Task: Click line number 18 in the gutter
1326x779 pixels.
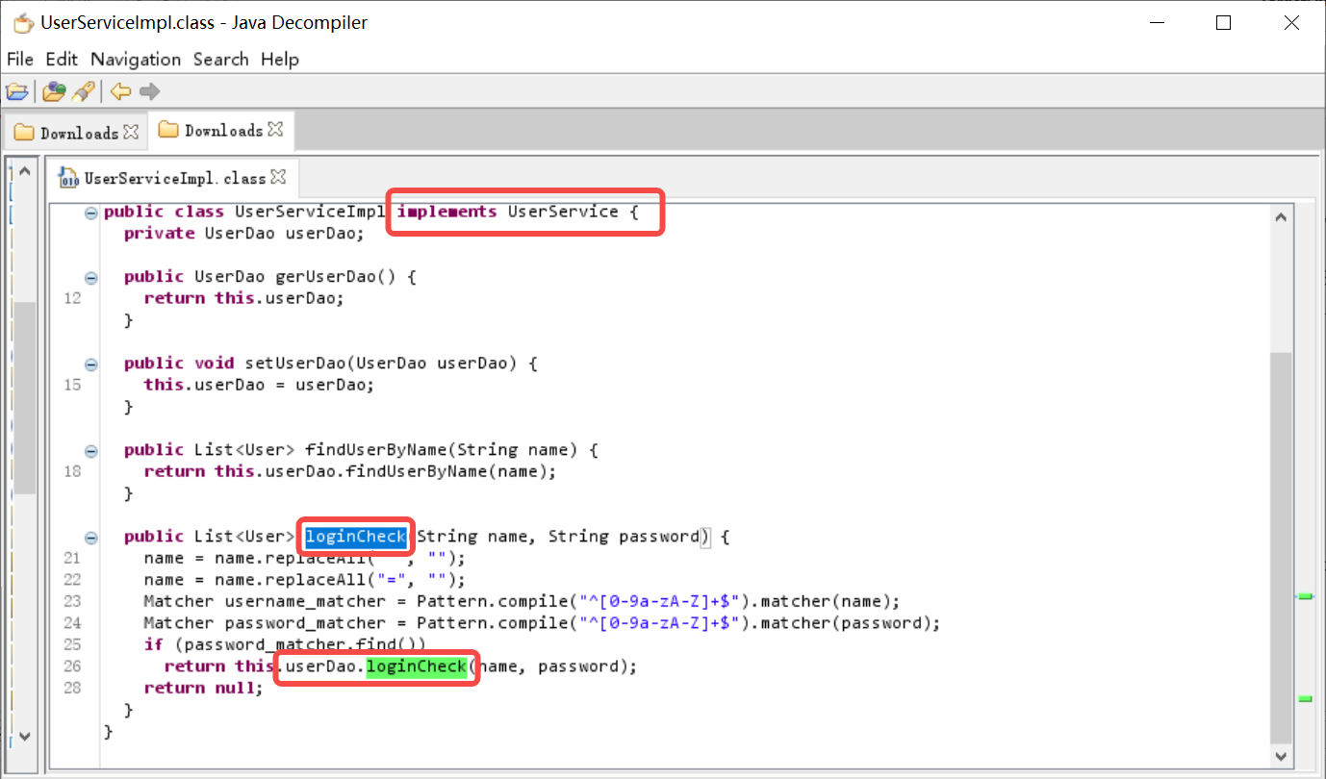Action: [72, 471]
